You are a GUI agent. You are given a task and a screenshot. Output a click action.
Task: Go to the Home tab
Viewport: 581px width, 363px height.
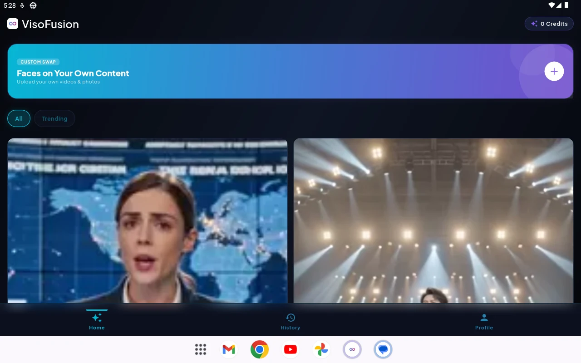click(x=97, y=321)
